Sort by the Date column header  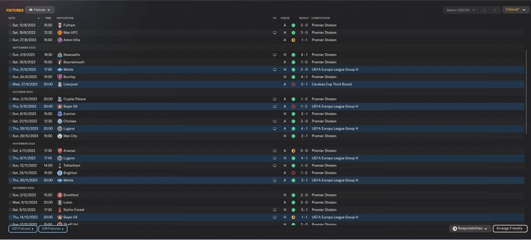[x=12, y=18]
